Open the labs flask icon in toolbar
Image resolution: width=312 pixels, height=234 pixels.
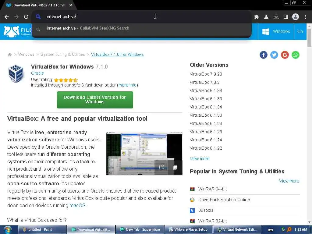pyautogui.click(x=266, y=17)
